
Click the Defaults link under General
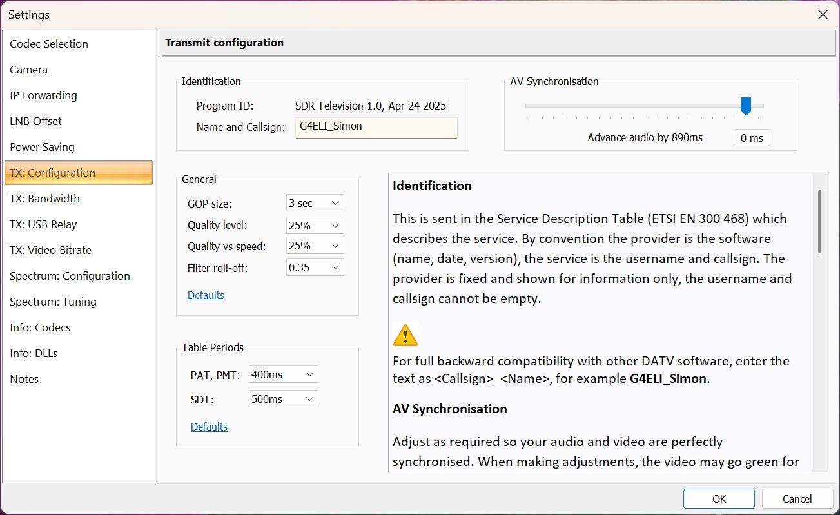(206, 295)
